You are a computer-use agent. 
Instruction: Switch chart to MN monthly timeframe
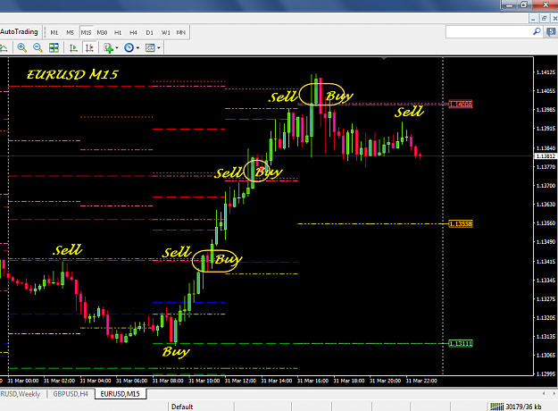click(181, 32)
